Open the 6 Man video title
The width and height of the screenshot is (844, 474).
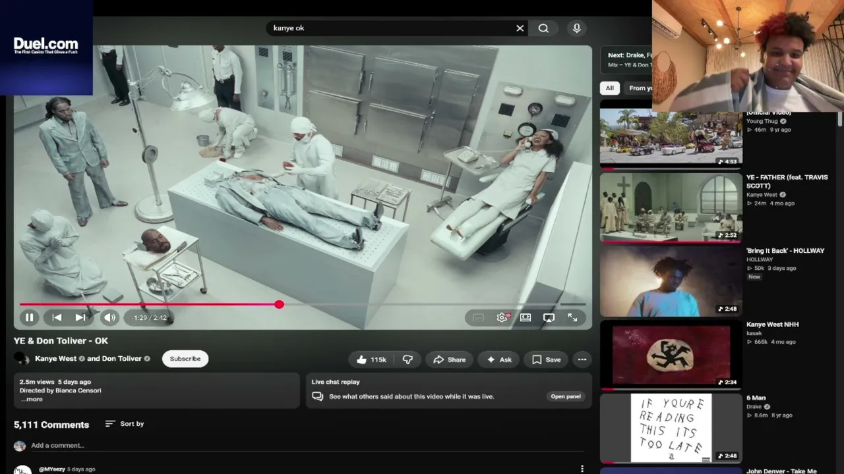[x=756, y=398]
